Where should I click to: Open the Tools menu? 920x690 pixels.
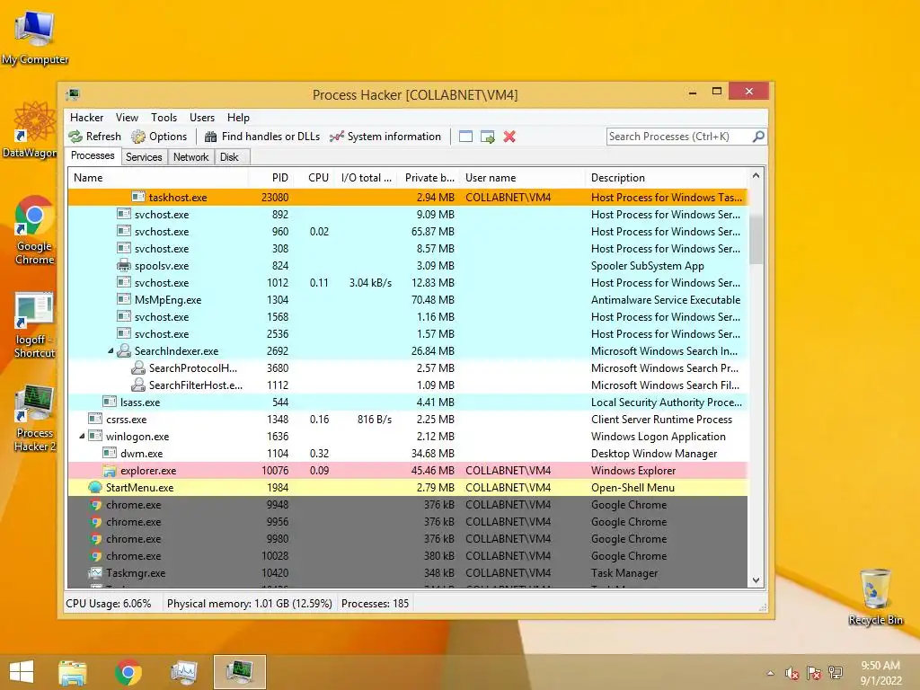click(164, 118)
